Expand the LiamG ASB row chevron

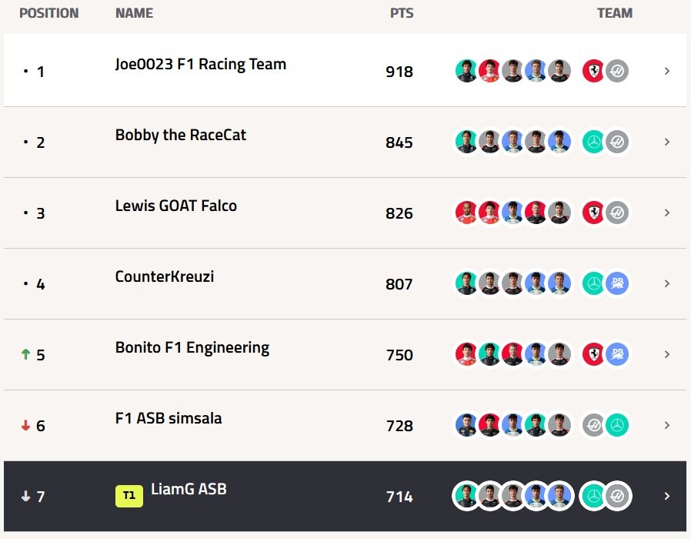click(666, 497)
